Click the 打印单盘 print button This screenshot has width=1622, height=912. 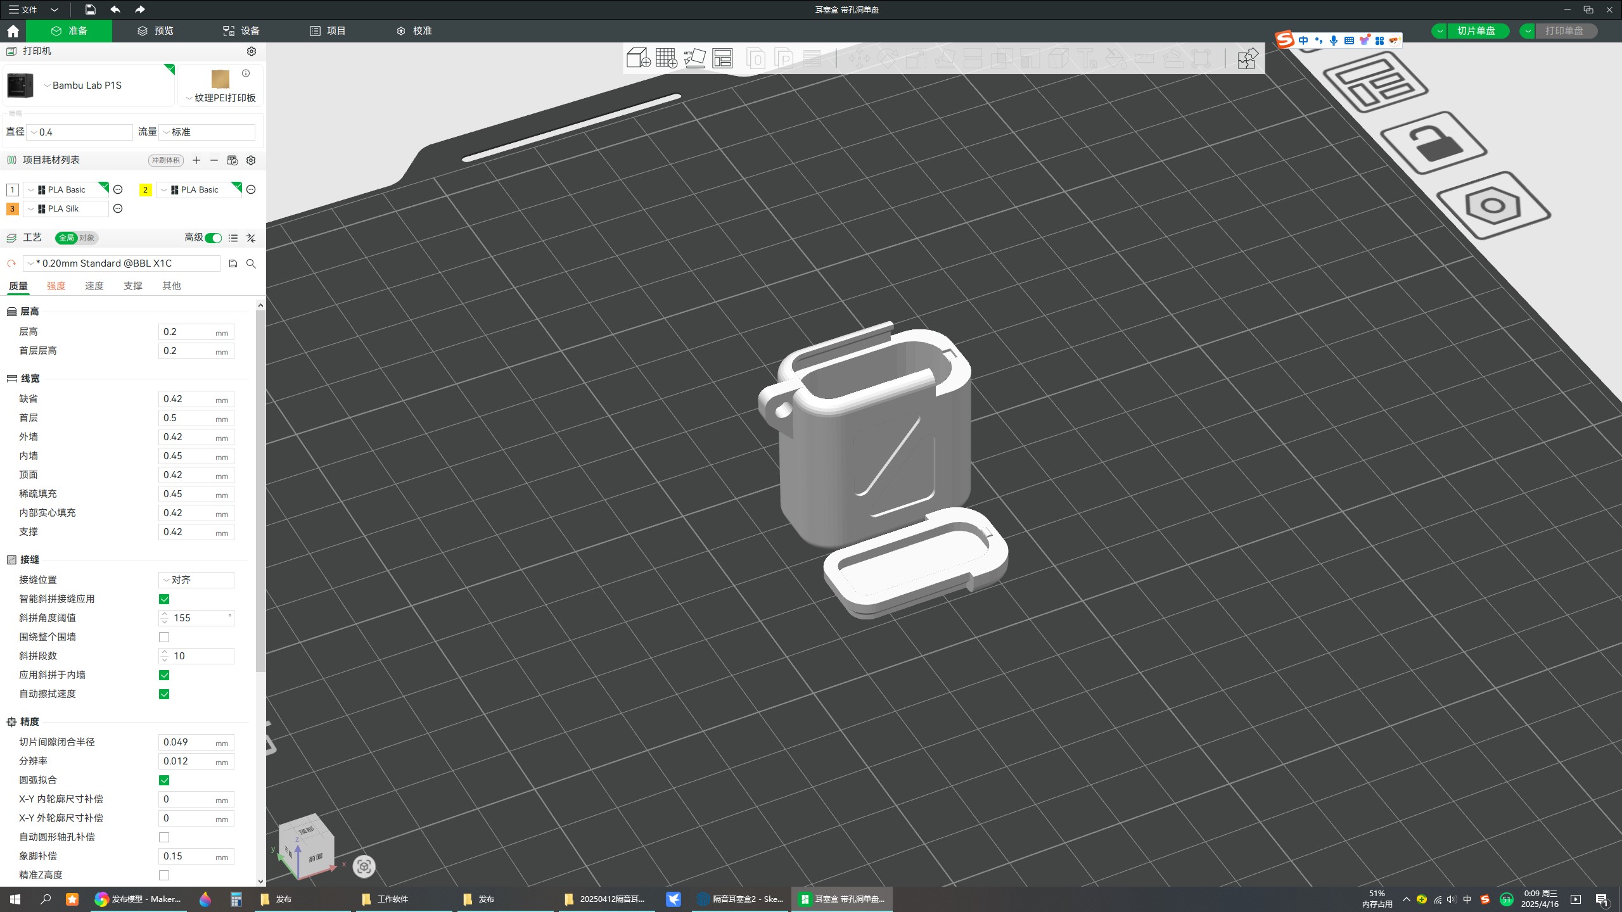1565,31
